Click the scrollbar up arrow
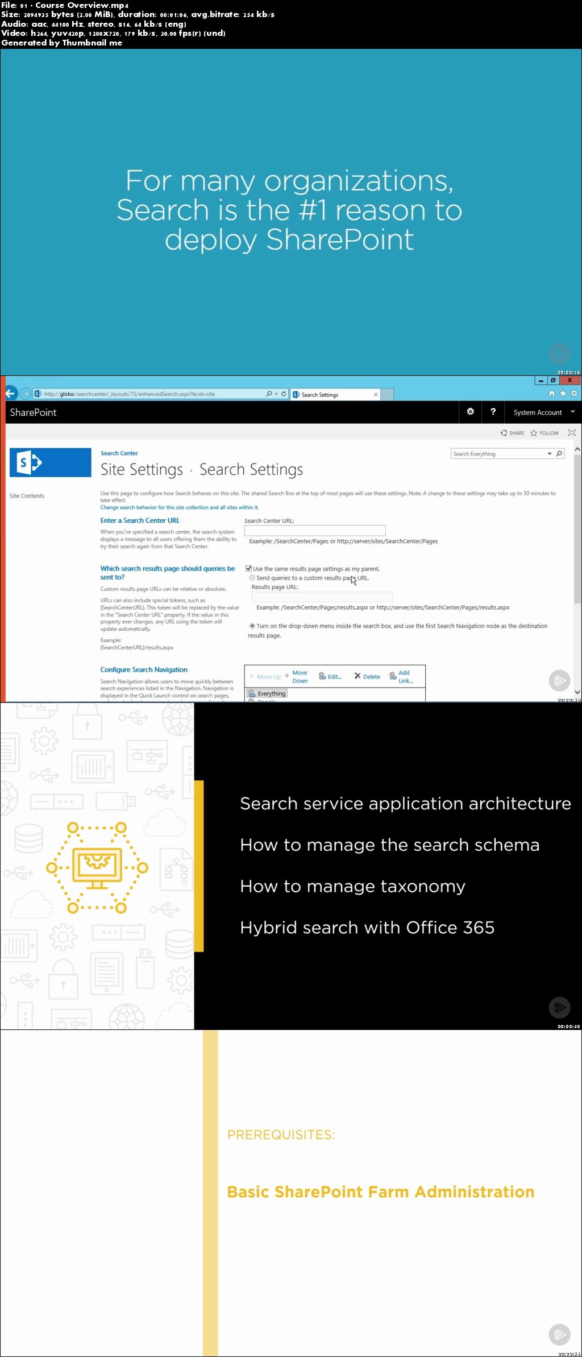This screenshot has width=582, height=1357. (x=577, y=449)
